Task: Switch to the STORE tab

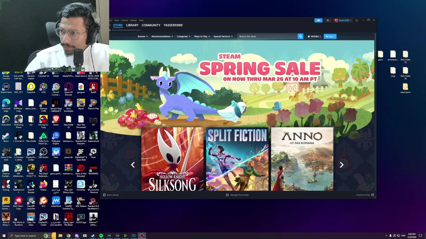Action: pos(118,25)
